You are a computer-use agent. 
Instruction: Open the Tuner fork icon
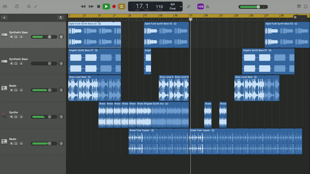[x=188, y=7]
